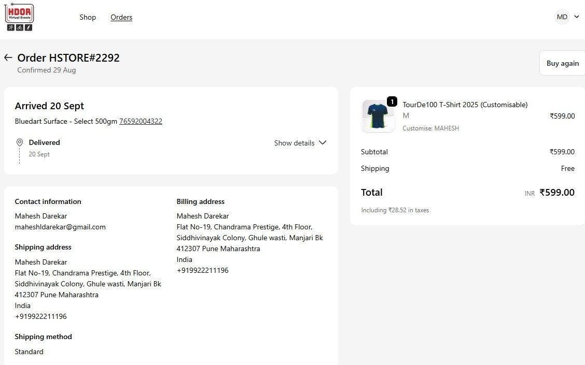Expand Show details for the delivery

click(294, 143)
